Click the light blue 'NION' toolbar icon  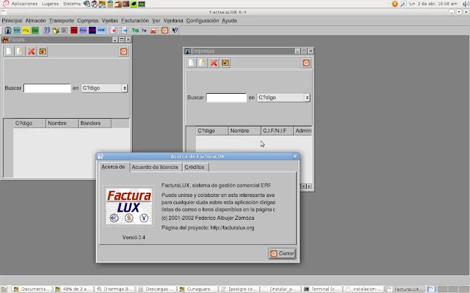(101, 30)
